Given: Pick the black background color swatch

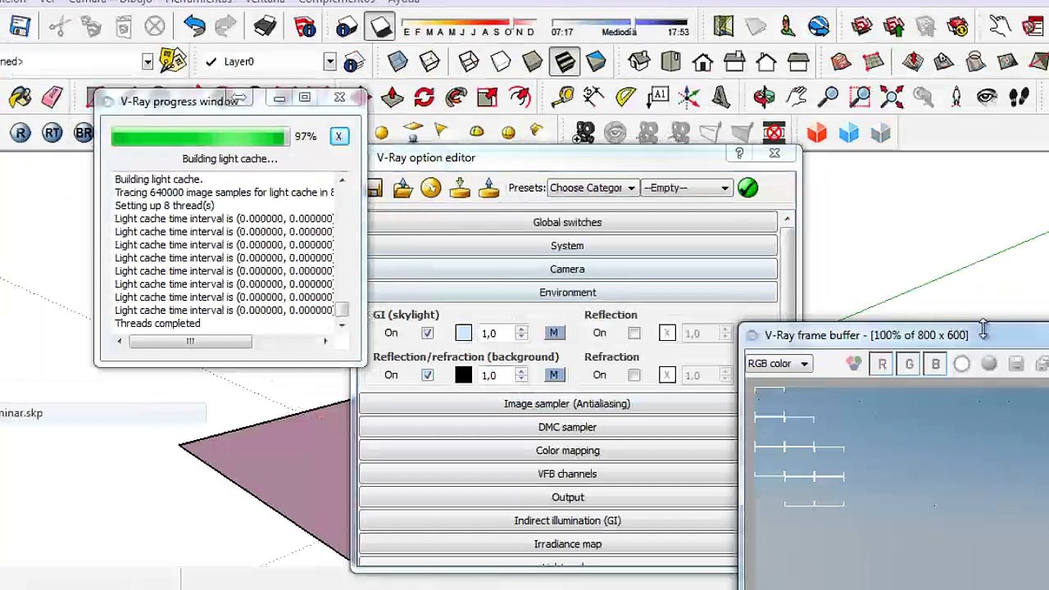Looking at the screenshot, I should [x=464, y=375].
